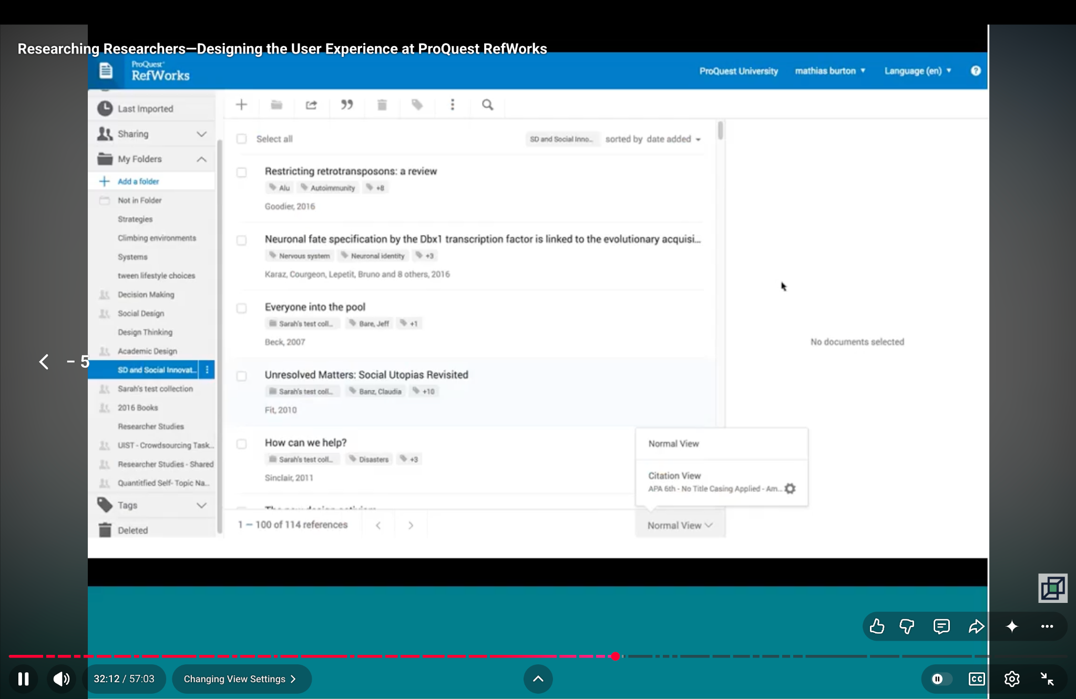Click the red playhead scrubber dot
Viewport: 1076px width, 699px height.
click(616, 656)
